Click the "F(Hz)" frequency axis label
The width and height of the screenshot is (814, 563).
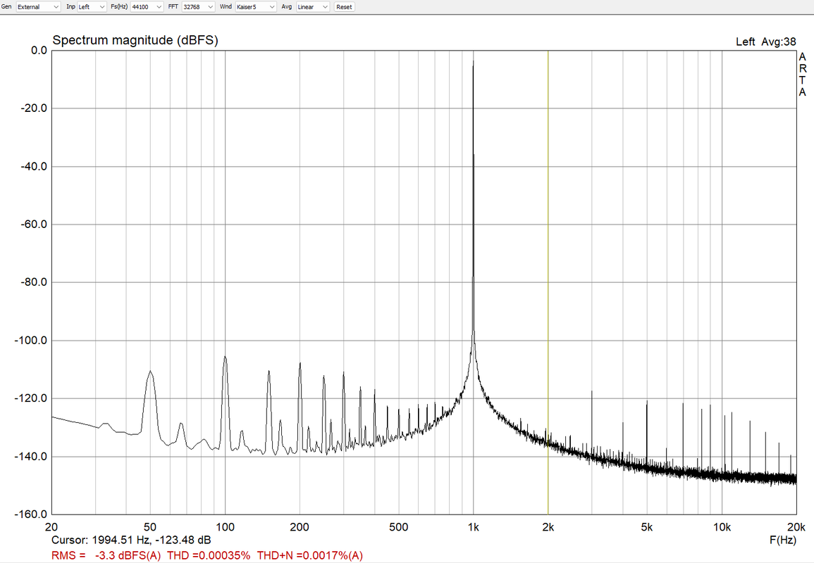(783, 540)
